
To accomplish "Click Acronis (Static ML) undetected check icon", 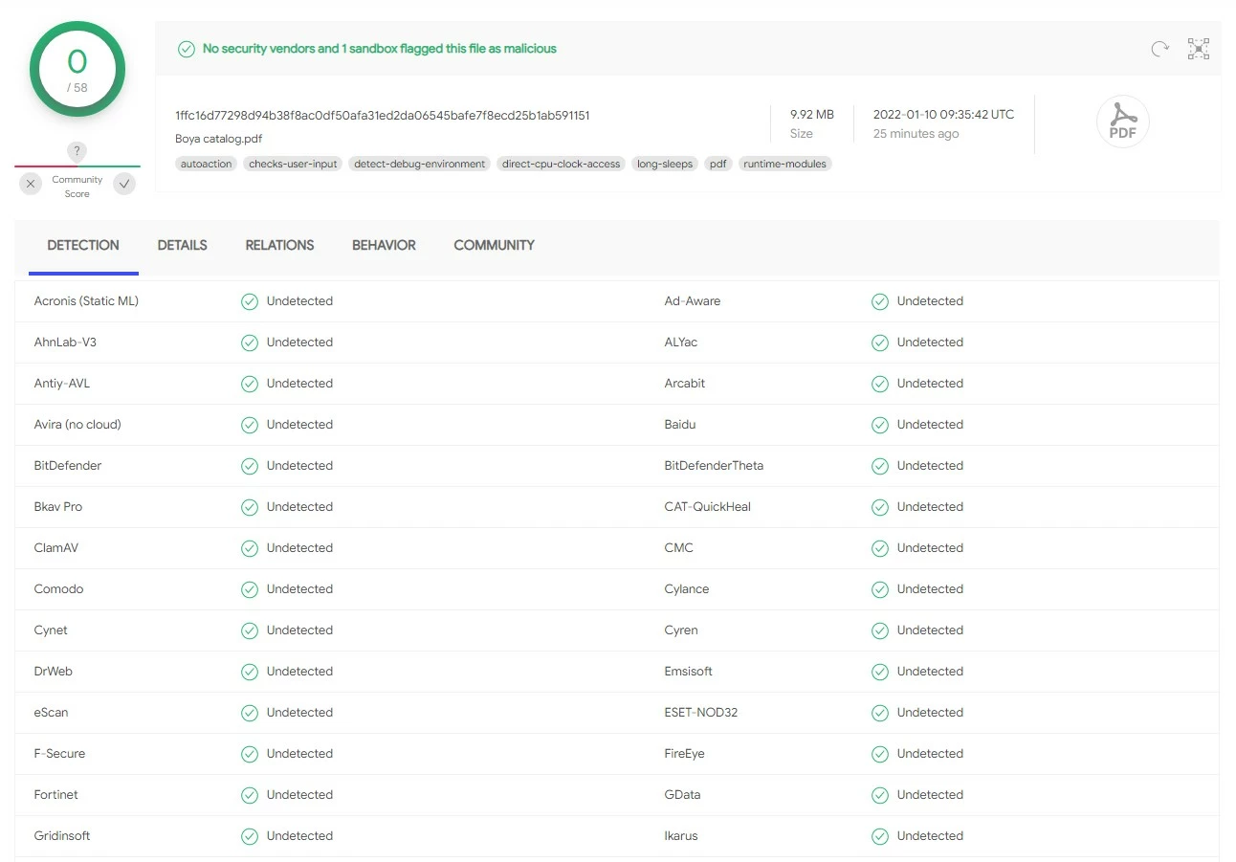I will pos(250,301).
